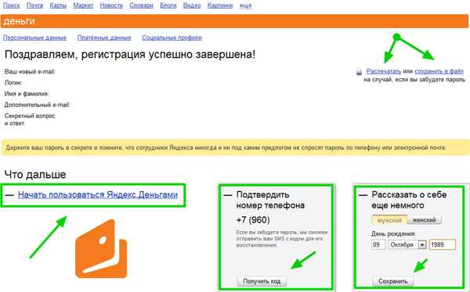Click Начать пользоваться Яндекс.Деньгами link
The image size is (470, 292).
[x=98, y=195]
